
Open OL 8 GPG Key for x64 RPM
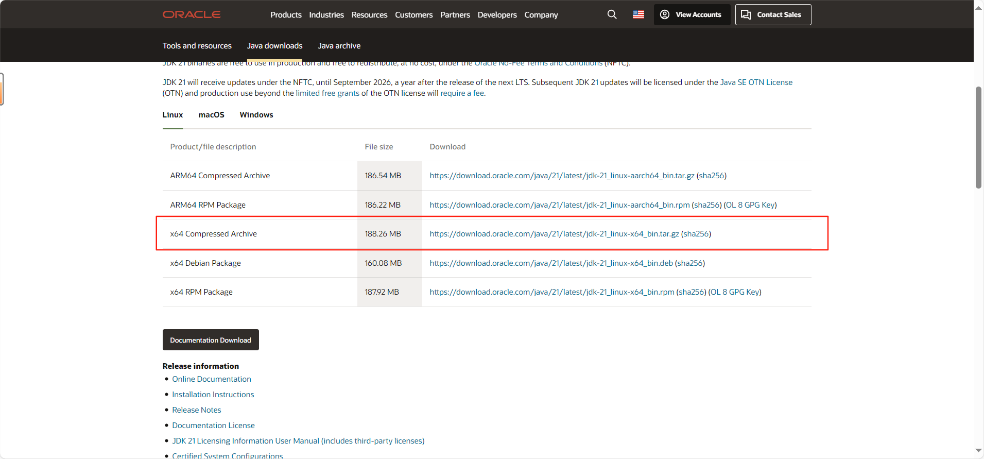pos(735,292)
